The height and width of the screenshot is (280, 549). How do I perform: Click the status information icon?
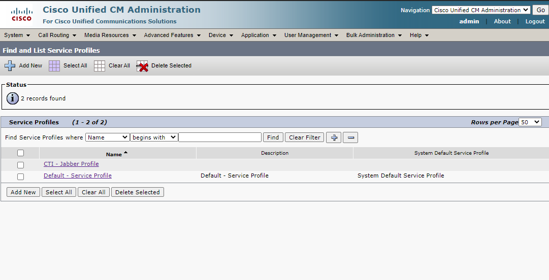click(13, 98)
